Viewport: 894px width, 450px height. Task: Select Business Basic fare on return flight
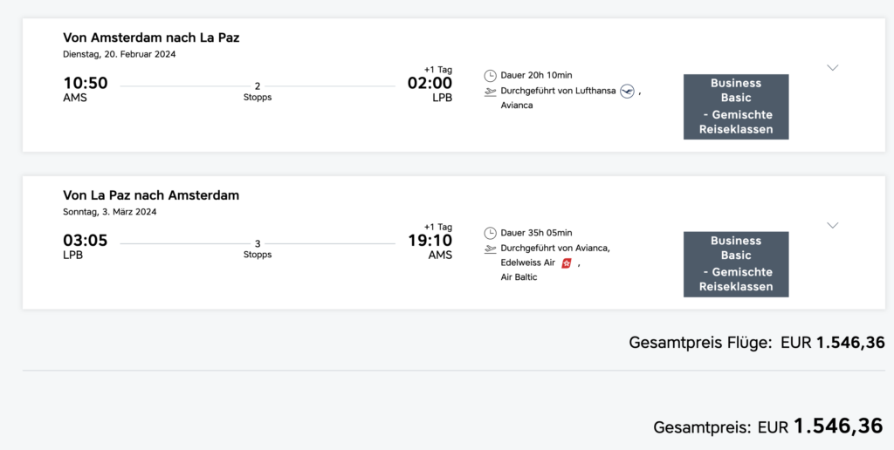735,264
